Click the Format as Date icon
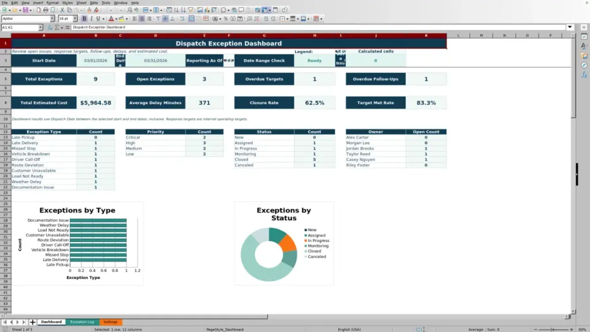 240,18
